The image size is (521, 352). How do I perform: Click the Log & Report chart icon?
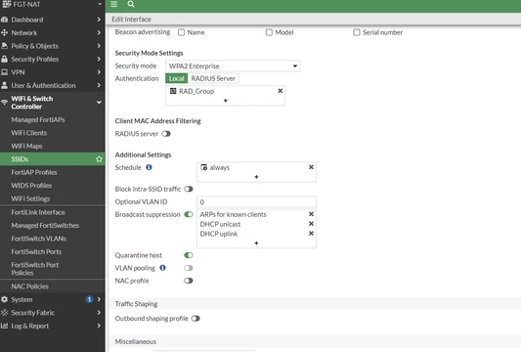4,326
